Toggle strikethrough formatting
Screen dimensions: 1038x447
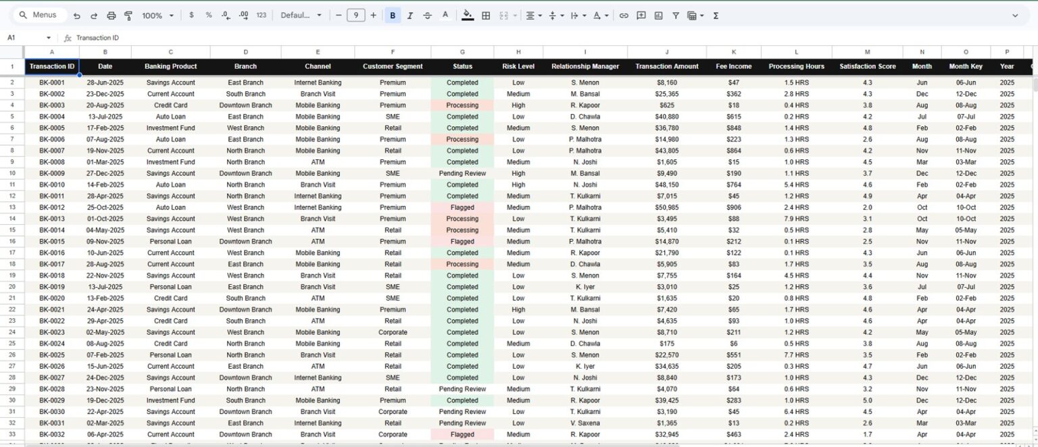427,16
